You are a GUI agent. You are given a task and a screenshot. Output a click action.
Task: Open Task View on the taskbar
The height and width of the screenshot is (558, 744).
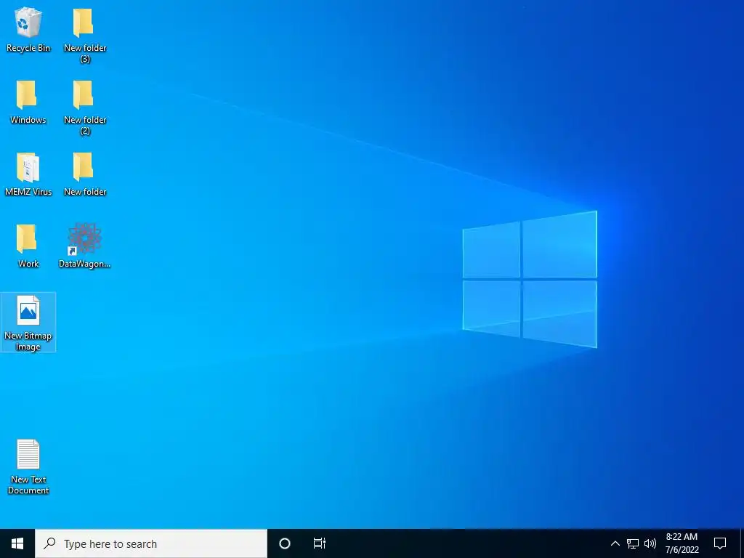(x=320, y=543)
